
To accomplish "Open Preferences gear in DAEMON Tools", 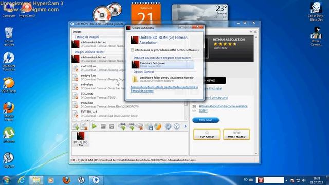I will tap(168, 126).
